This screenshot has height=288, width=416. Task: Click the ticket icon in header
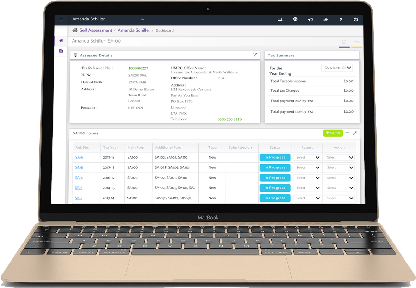(325, 20)
